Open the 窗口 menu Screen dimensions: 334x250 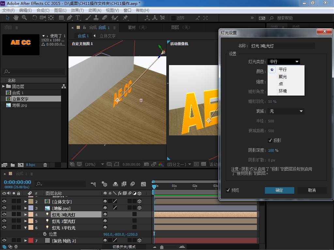click(x=128, y=10)
